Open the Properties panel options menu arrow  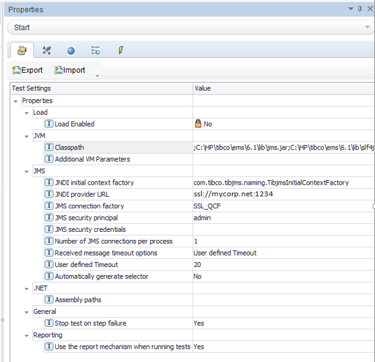351,9
